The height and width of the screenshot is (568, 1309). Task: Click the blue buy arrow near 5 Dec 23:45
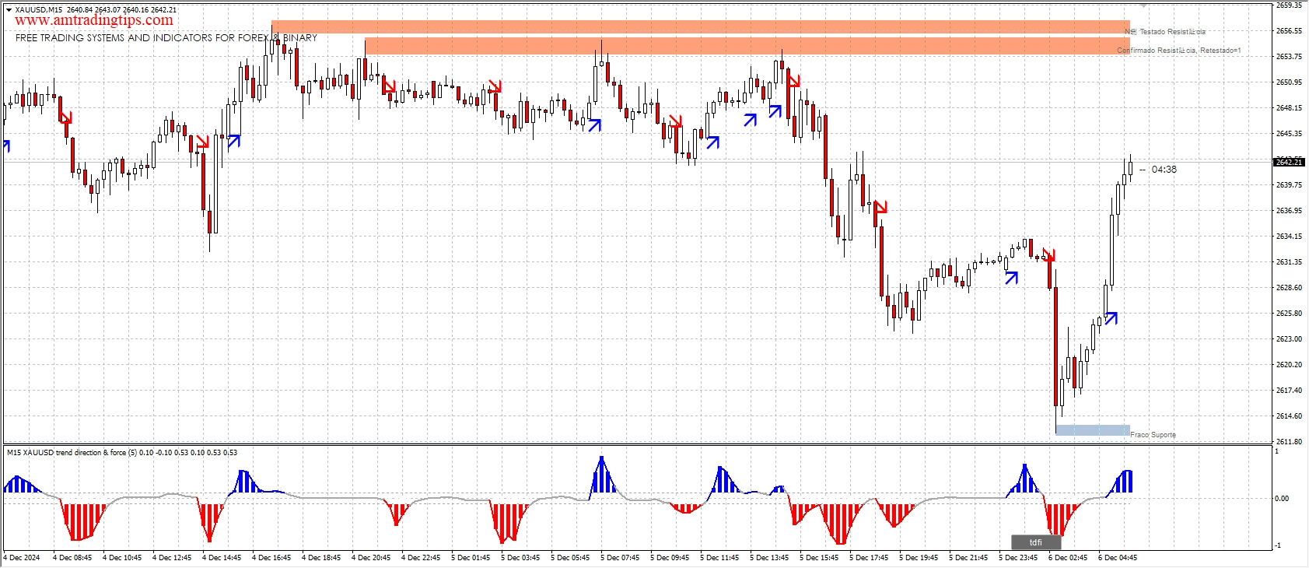tap(1011, 276)
